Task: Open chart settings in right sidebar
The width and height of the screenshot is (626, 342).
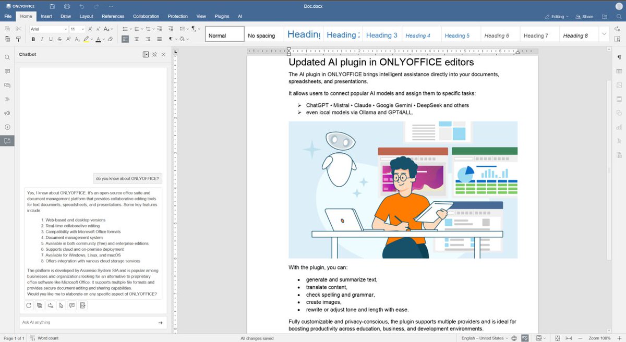Action: tap(619, 127)
